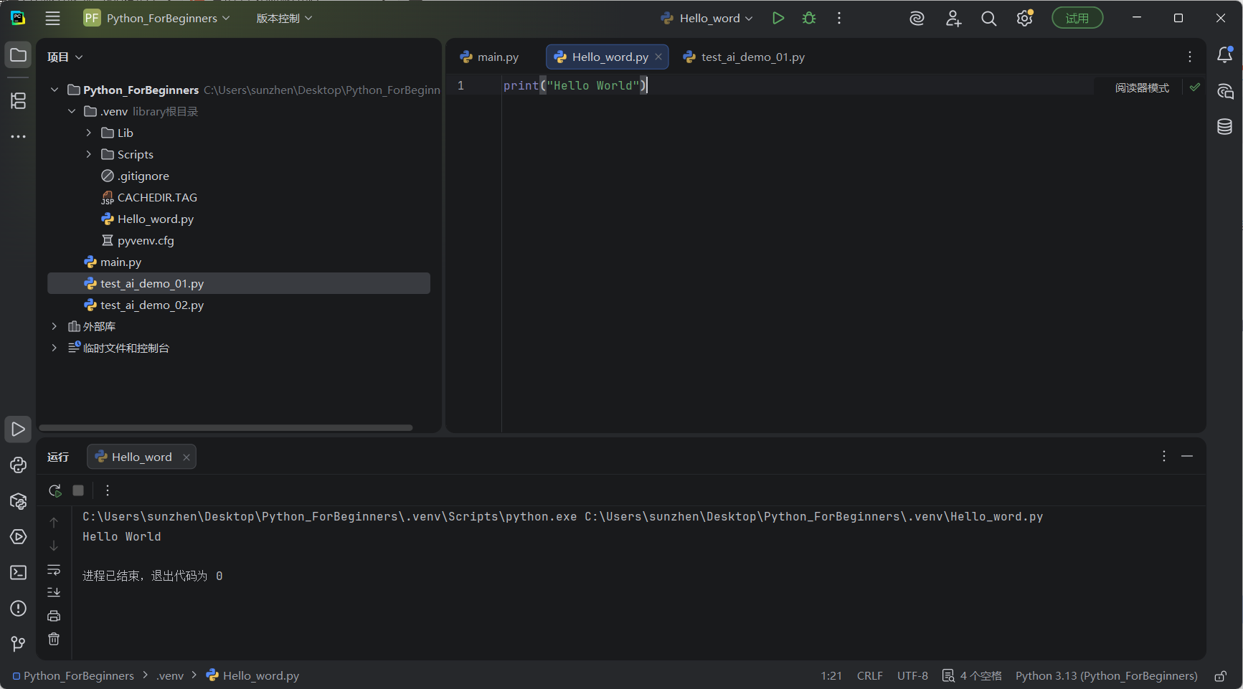Image resolution: width=1243 pixels, height=689 pixels.
Task: Run the Hello_word configuration
Action: 778,19
